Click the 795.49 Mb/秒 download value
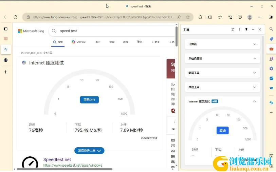The width and height of the screenshot is (276, 172). pos(88,130)
